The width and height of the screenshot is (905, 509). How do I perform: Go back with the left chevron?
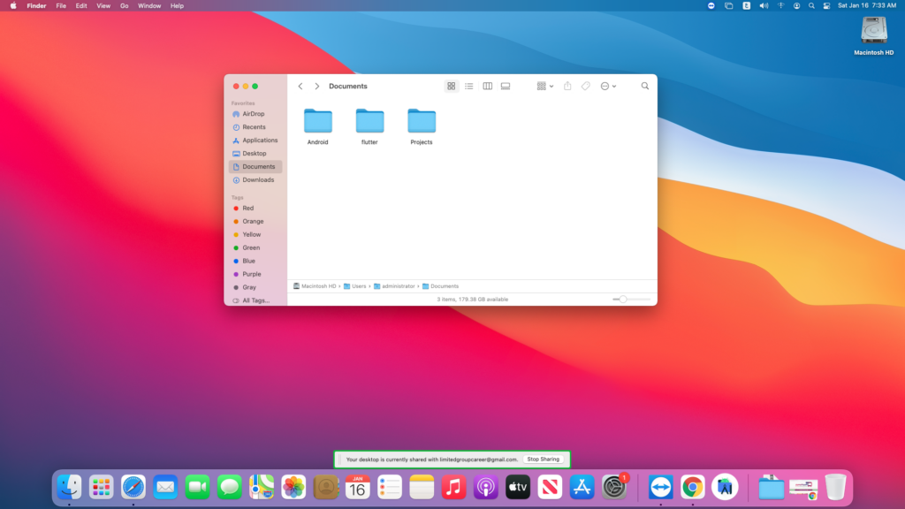300,86
